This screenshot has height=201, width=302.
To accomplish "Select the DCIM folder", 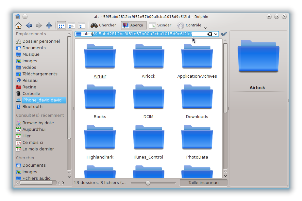I will (148, 101).
